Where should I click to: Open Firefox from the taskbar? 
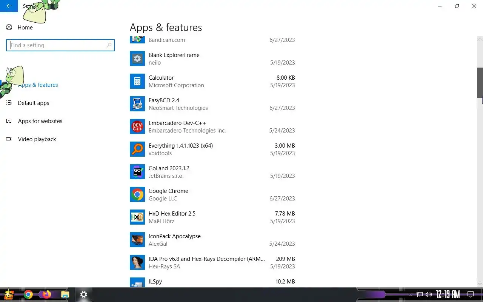tap(46, 294)
